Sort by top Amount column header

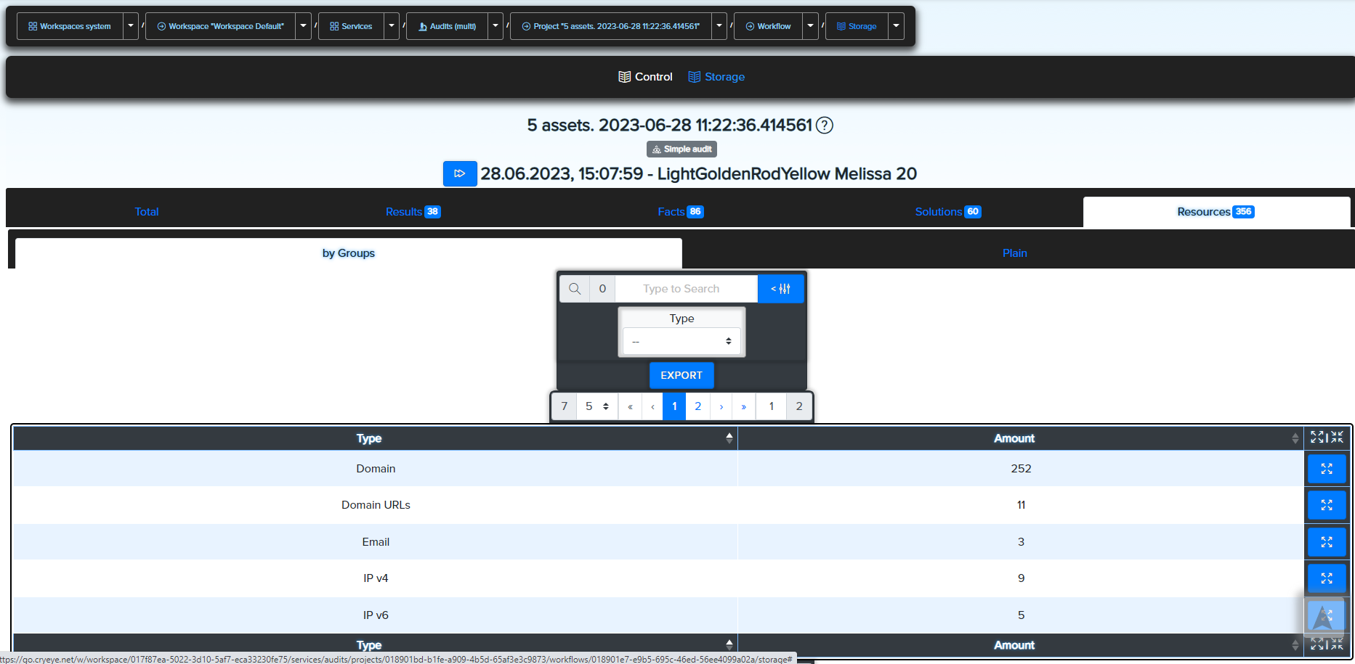click(x=1021, y=438)
